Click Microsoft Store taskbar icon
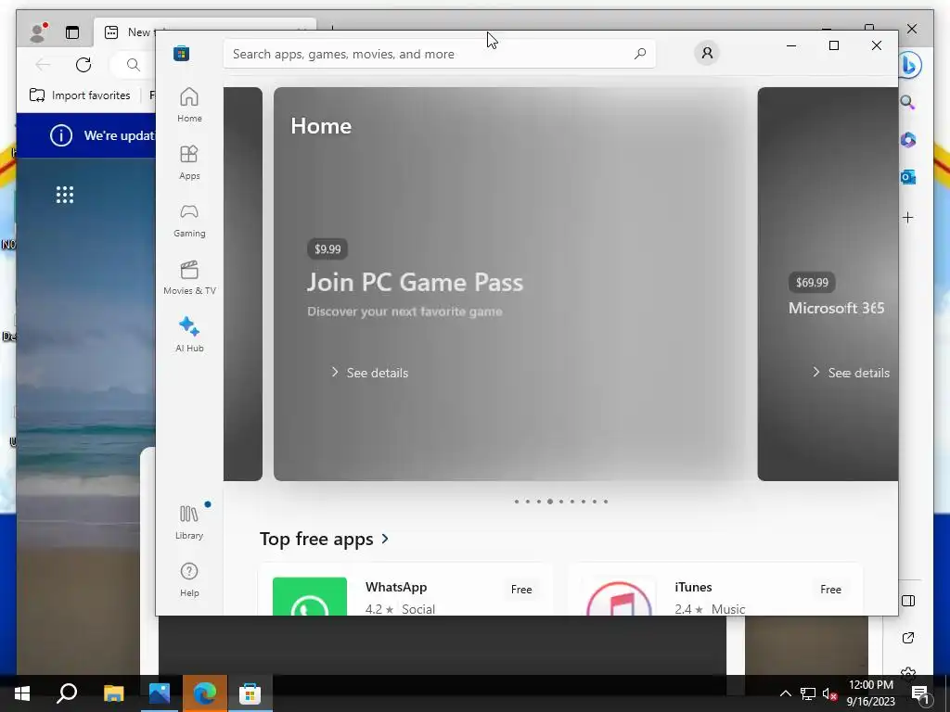This screenshot has width=950, height=712. coord(250,693)
